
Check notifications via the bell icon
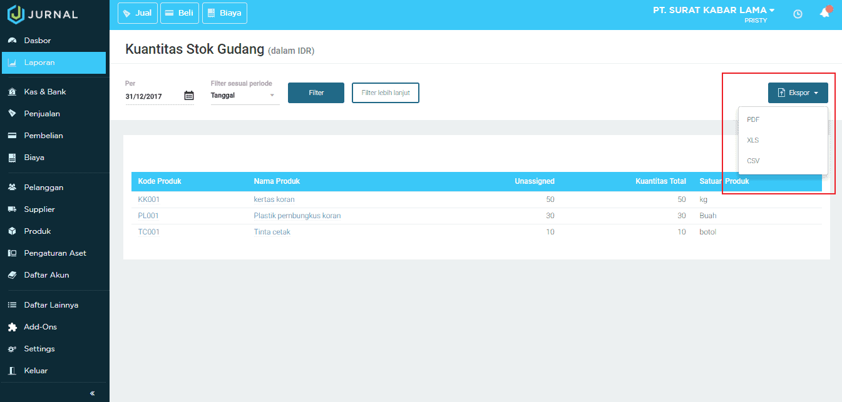[x=824, y=13]
